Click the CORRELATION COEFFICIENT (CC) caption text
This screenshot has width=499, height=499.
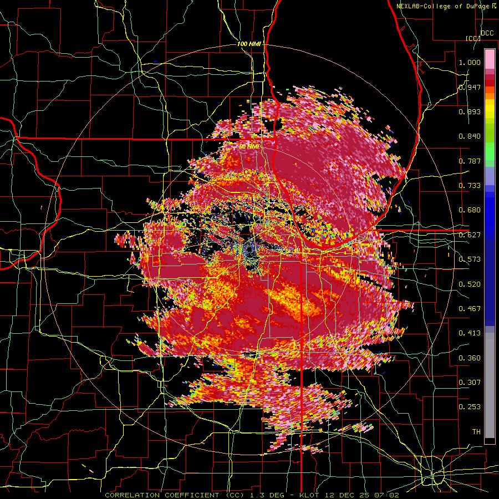[174, 495]
